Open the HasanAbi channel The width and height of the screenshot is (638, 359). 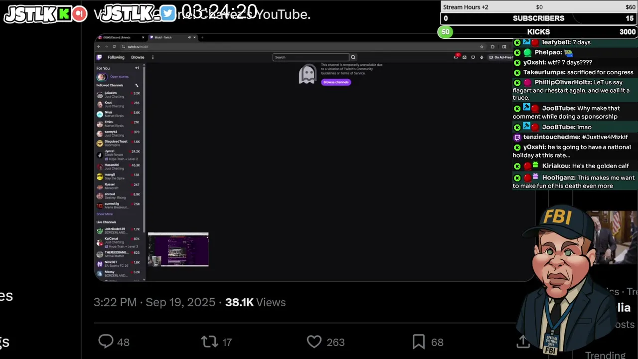point(119,167)
